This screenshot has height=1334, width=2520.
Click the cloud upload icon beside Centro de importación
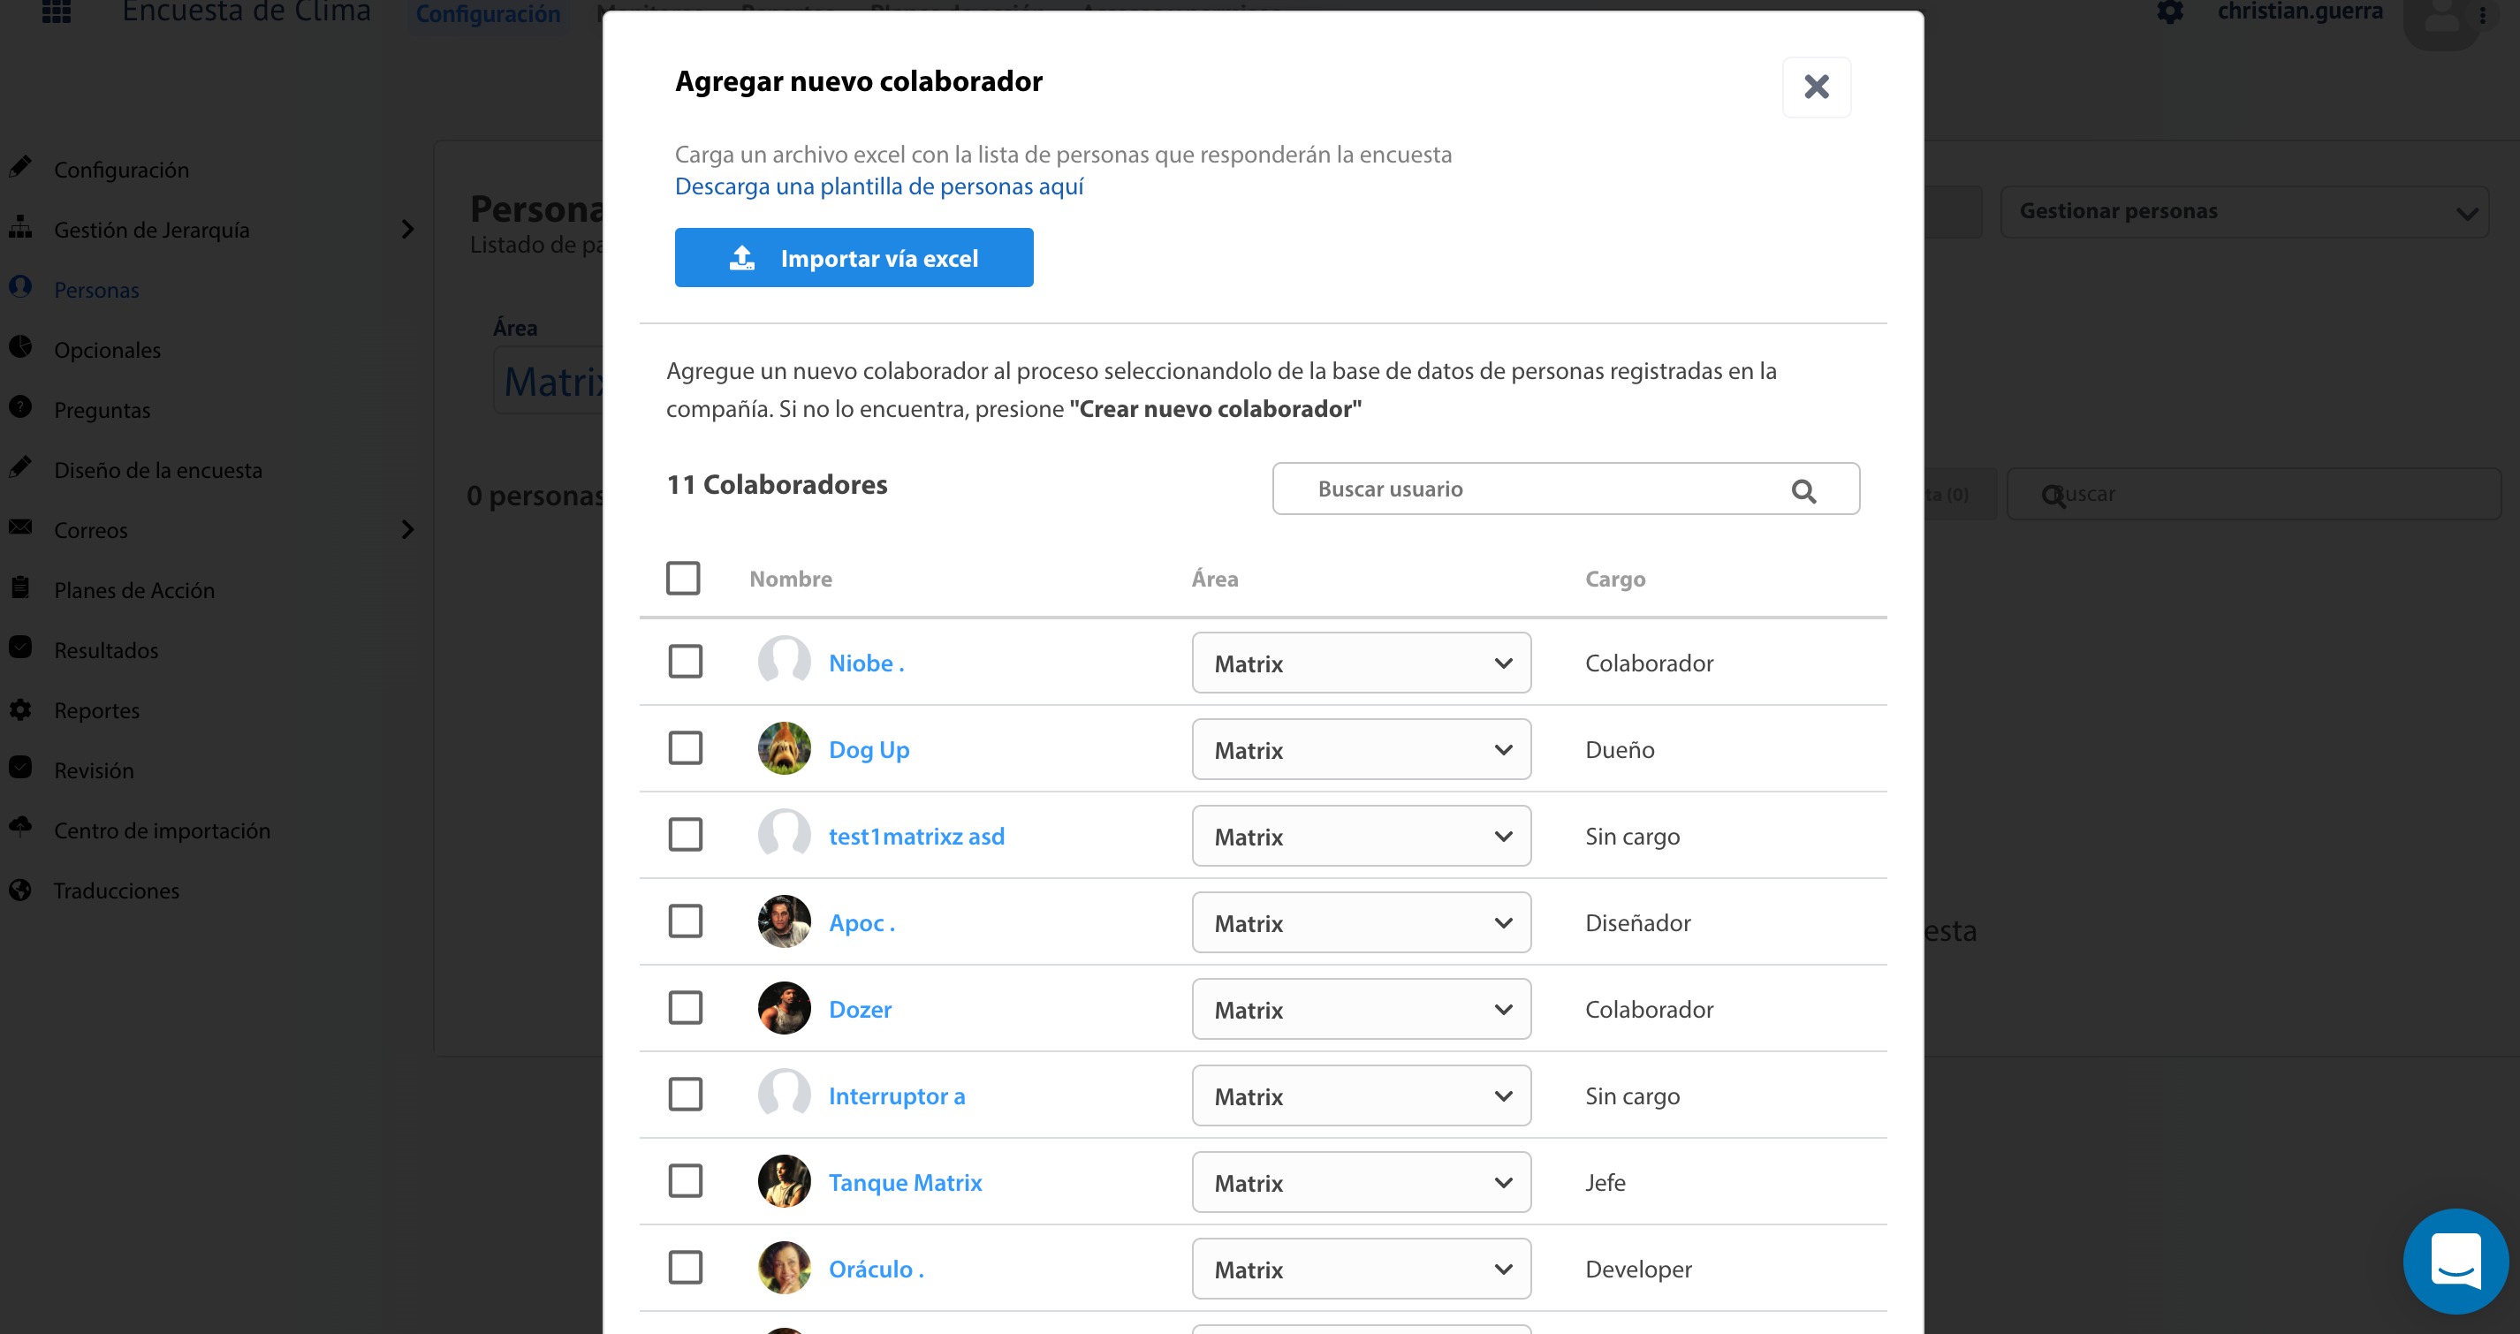[20, 826]
